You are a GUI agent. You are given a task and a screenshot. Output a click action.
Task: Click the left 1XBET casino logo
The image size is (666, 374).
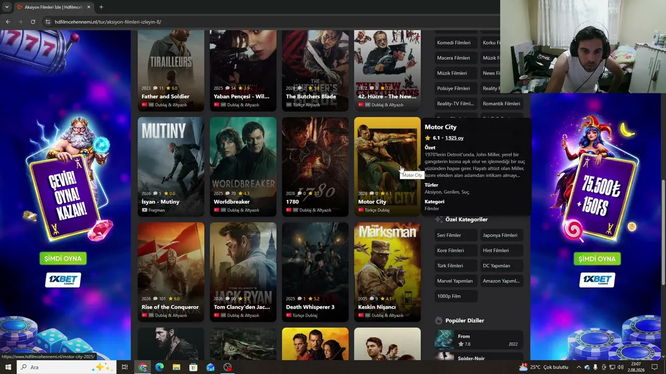[x=63, y=280]
